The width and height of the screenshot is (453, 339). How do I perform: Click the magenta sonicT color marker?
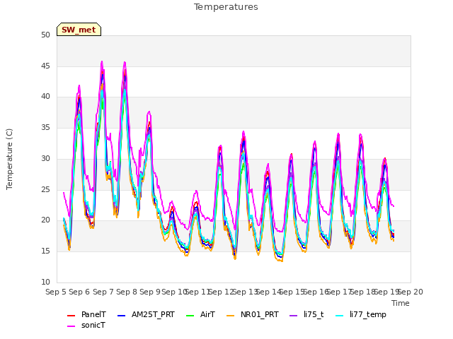71,326
